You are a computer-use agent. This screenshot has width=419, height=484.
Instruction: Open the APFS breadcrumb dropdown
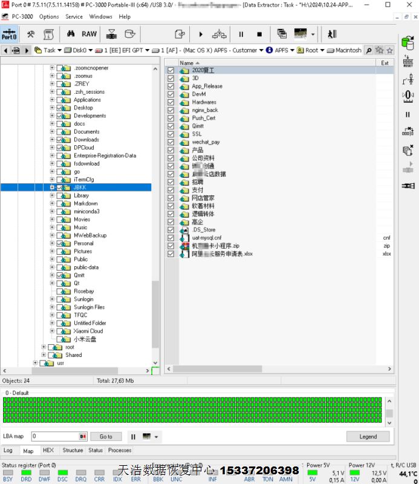pos(291,50)
